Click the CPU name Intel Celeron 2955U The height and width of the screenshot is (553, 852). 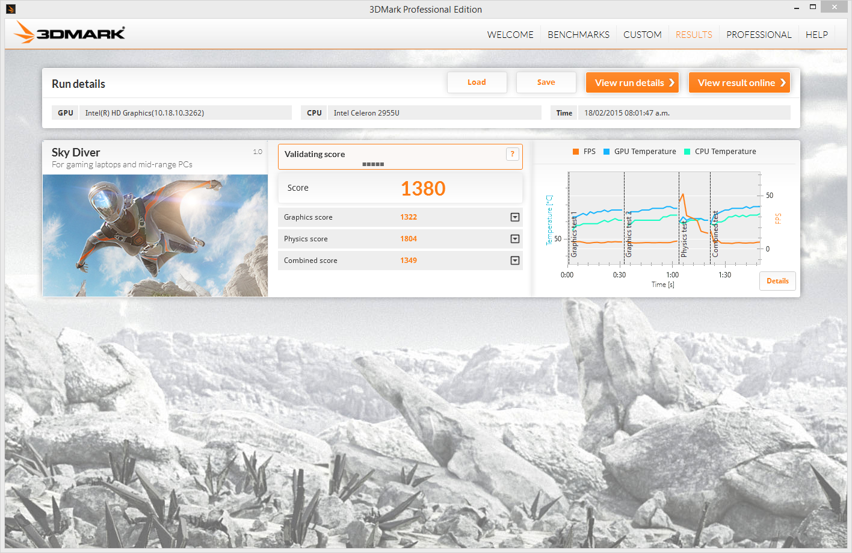pos(366,113)
